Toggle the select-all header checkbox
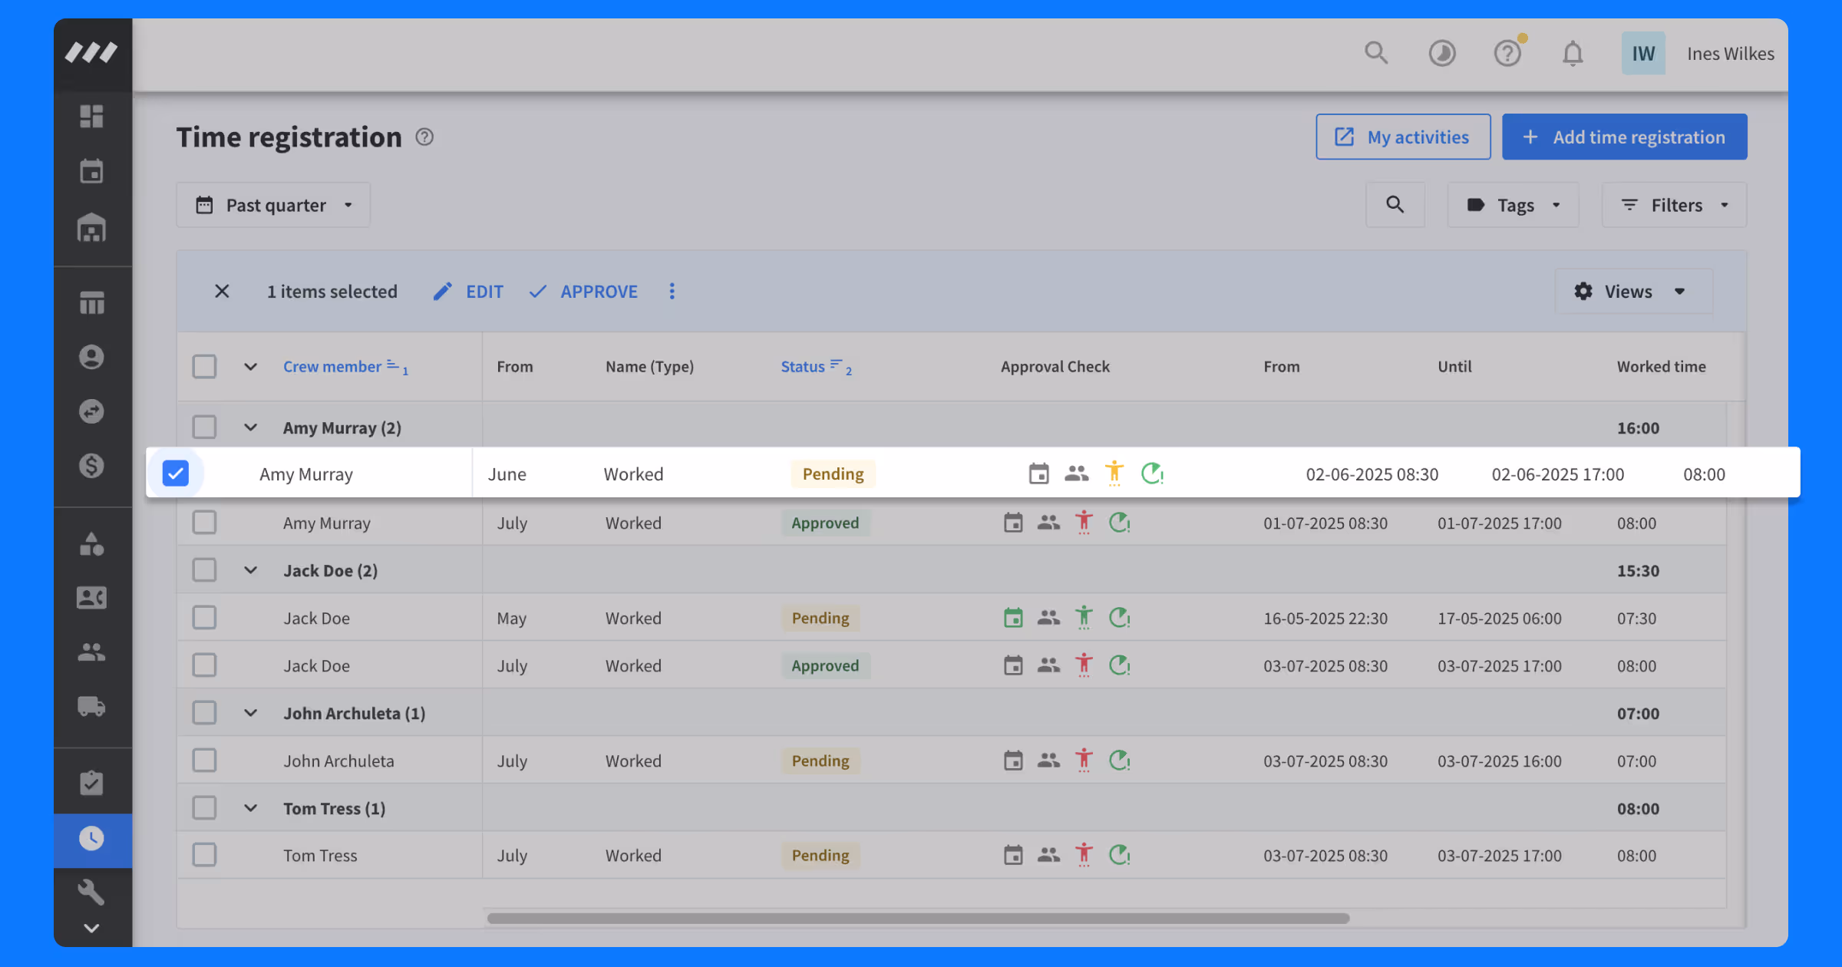This screenshot has height=967, width=1842. 204,367
